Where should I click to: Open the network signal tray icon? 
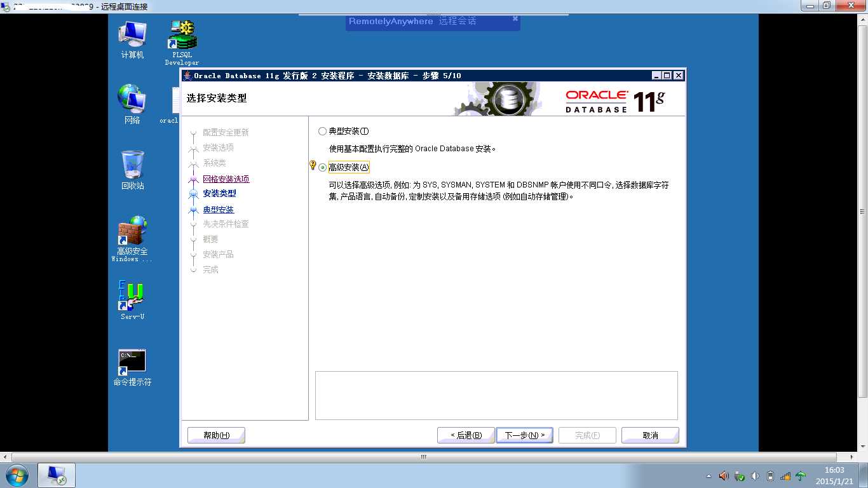[785, 476]
